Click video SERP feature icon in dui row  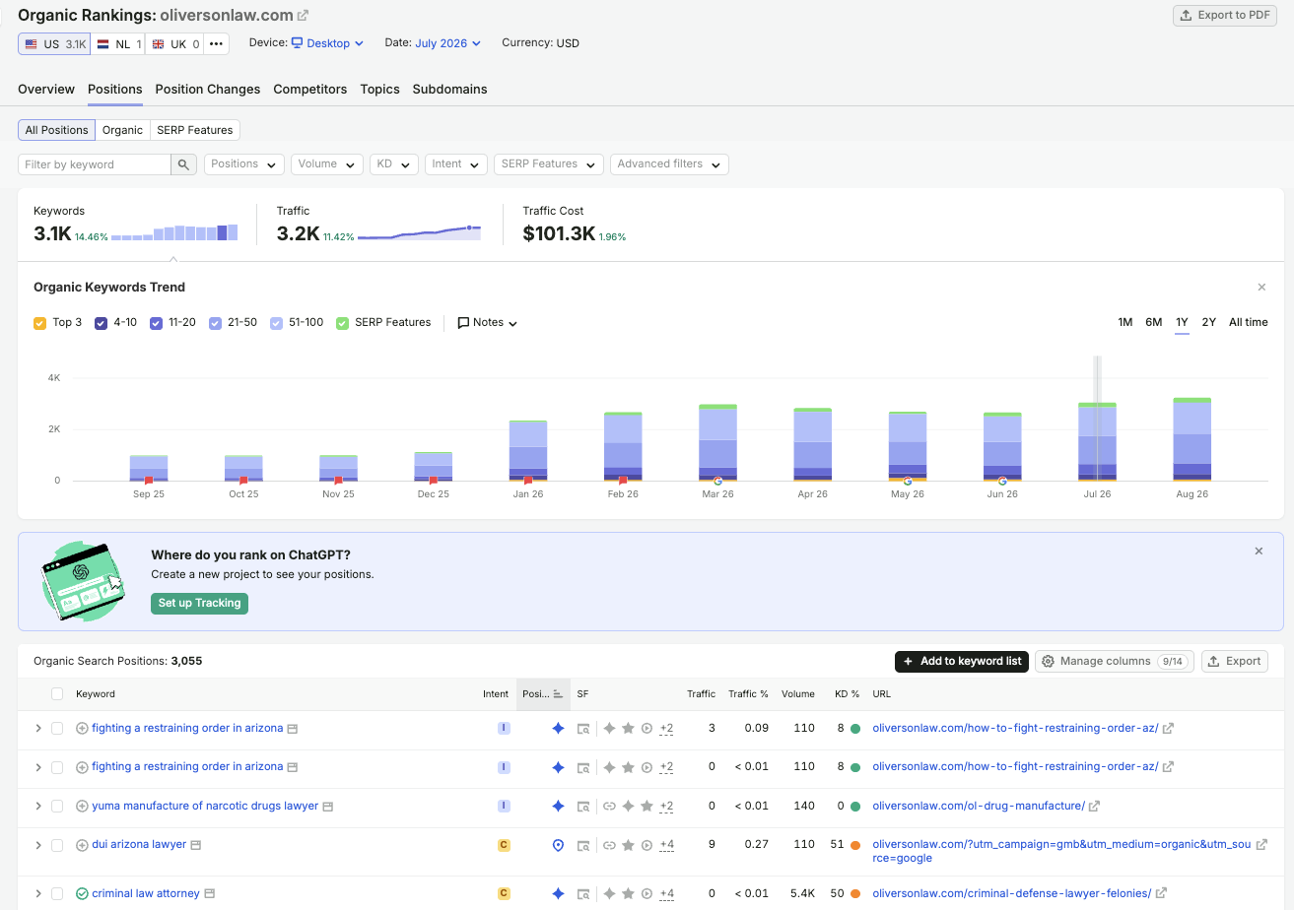647,845
